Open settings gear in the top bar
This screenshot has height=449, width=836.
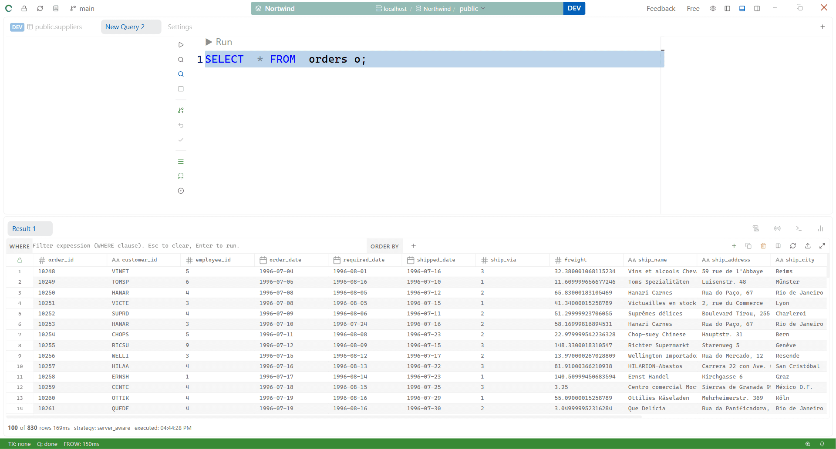713,8
